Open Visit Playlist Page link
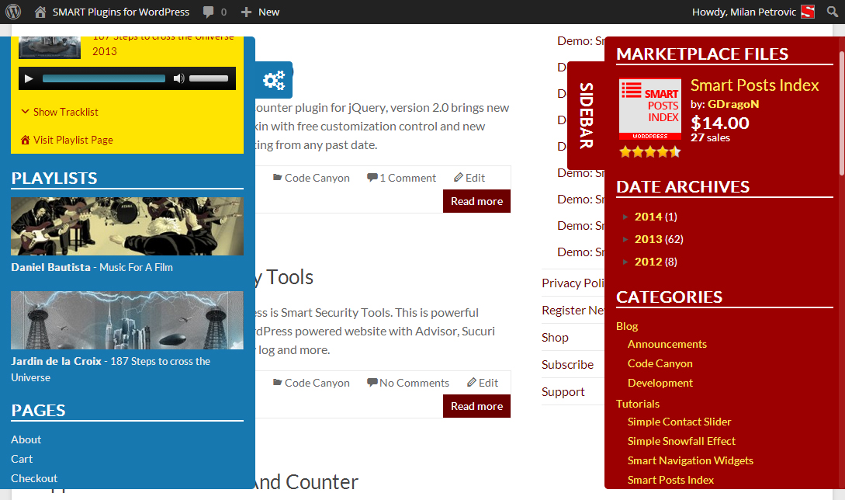This screenshot has width=845, height=500. (73, 141)
